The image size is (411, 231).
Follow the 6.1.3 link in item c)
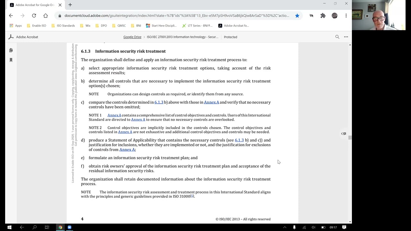[159, 102]
